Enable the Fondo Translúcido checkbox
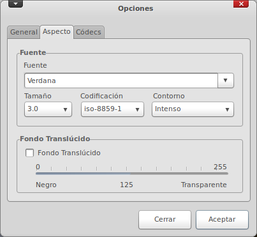Image resolution: width=257 pixels, height=237 pixels. 29,153
